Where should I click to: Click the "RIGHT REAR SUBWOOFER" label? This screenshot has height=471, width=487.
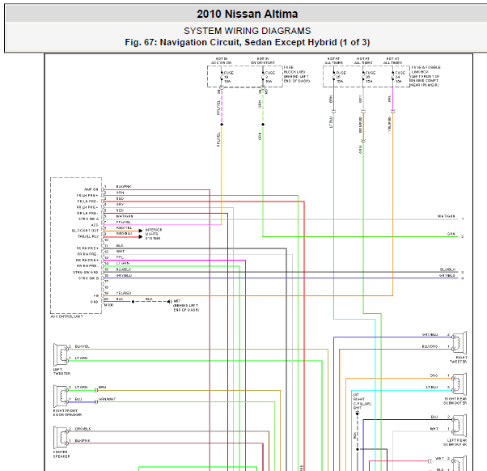pyautogui.click(x=455, y=401)
